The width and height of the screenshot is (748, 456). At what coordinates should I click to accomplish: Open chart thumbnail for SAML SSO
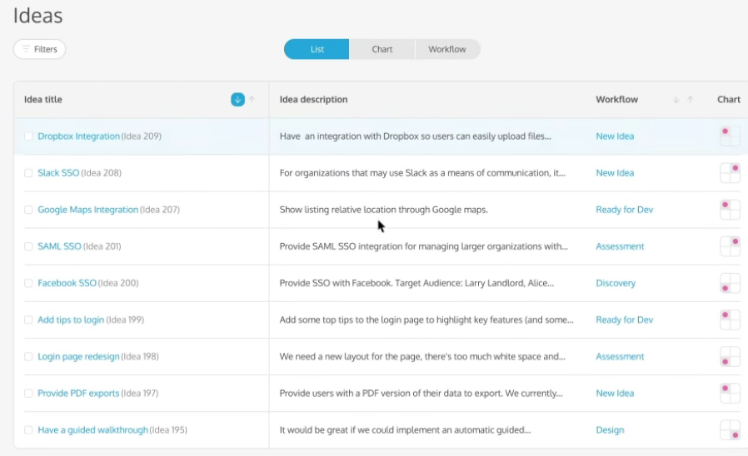click(x=730, y=246)
